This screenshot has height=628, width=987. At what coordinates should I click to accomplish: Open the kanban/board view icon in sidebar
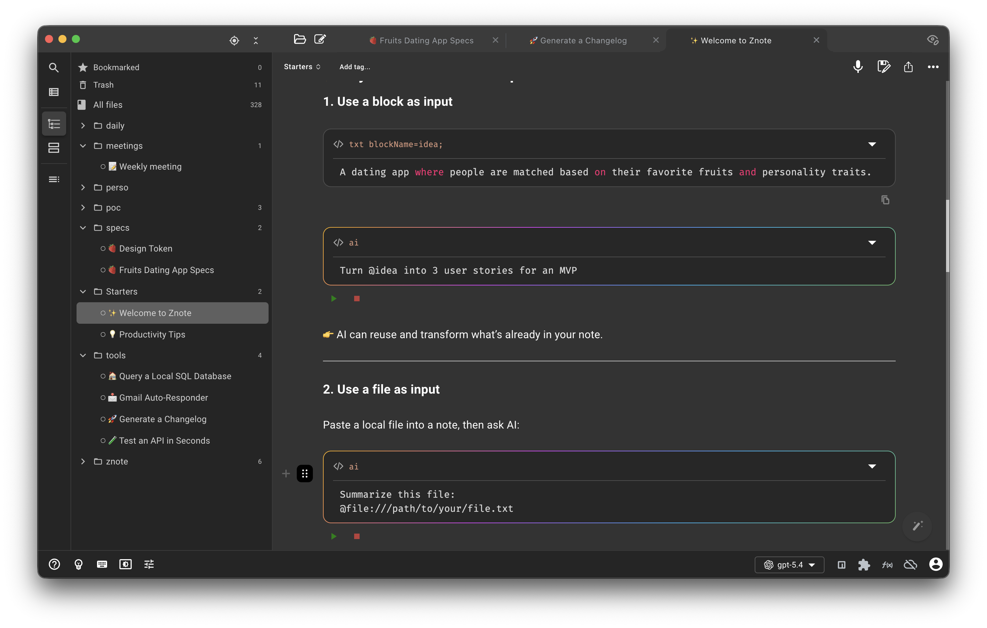[54, 147]
